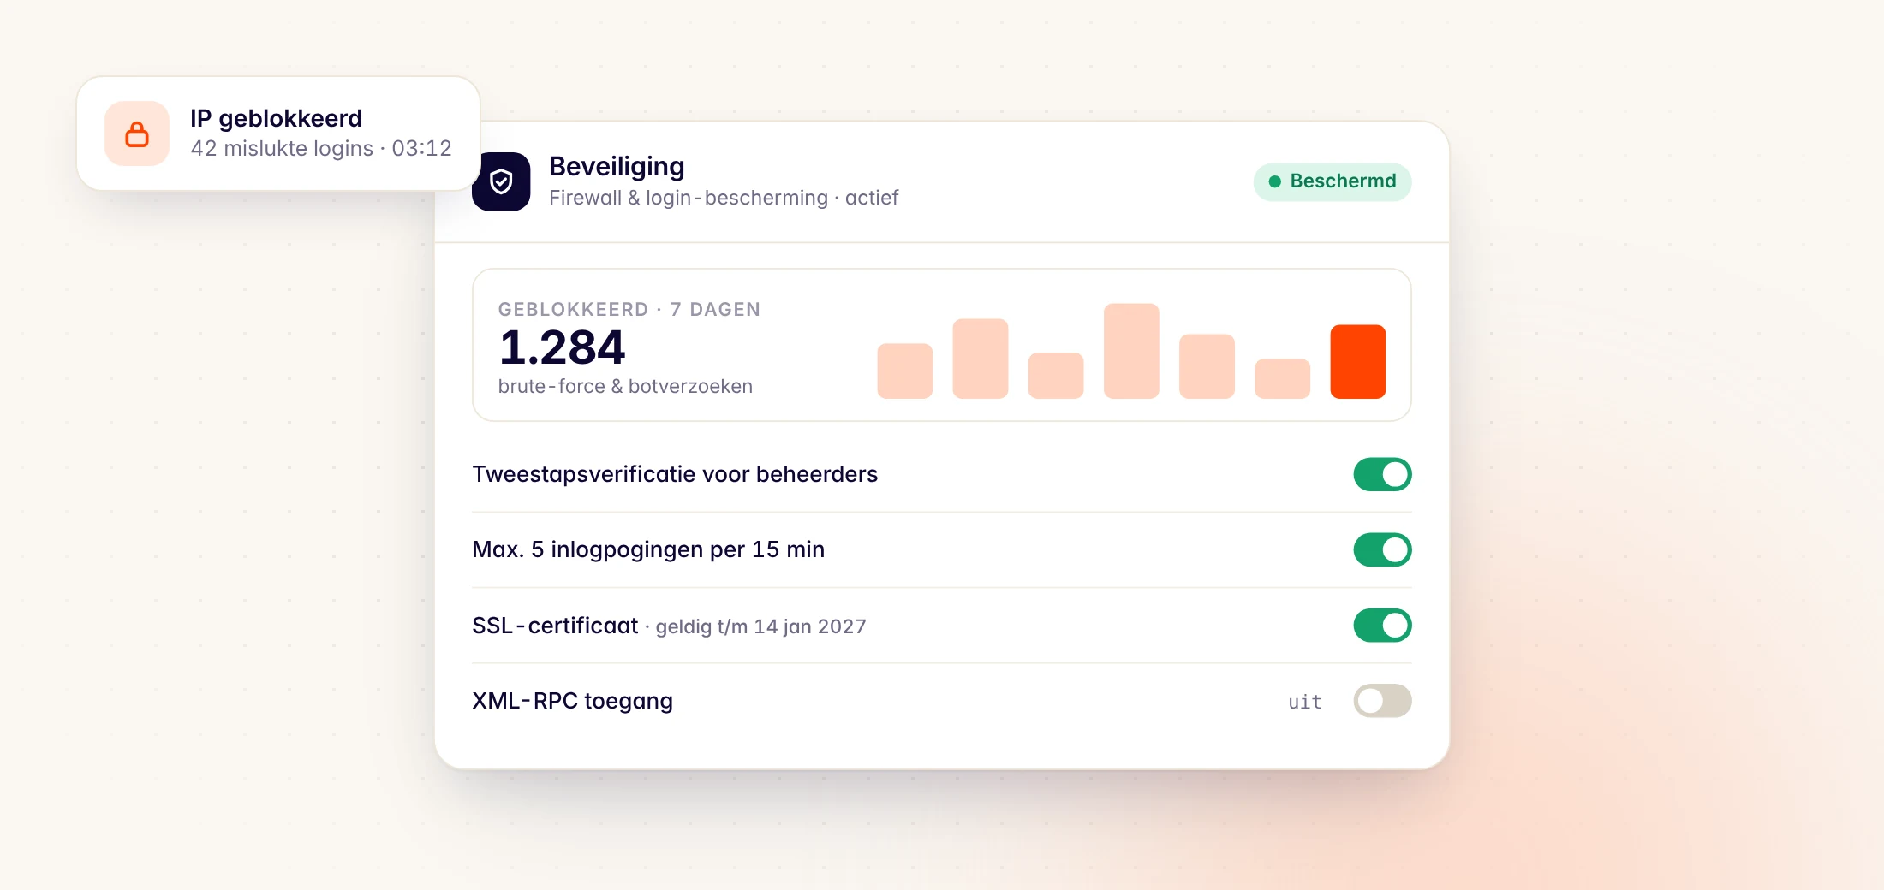
Task: Enable XML-RPC toegang toggle
Action: [1382, 701]
